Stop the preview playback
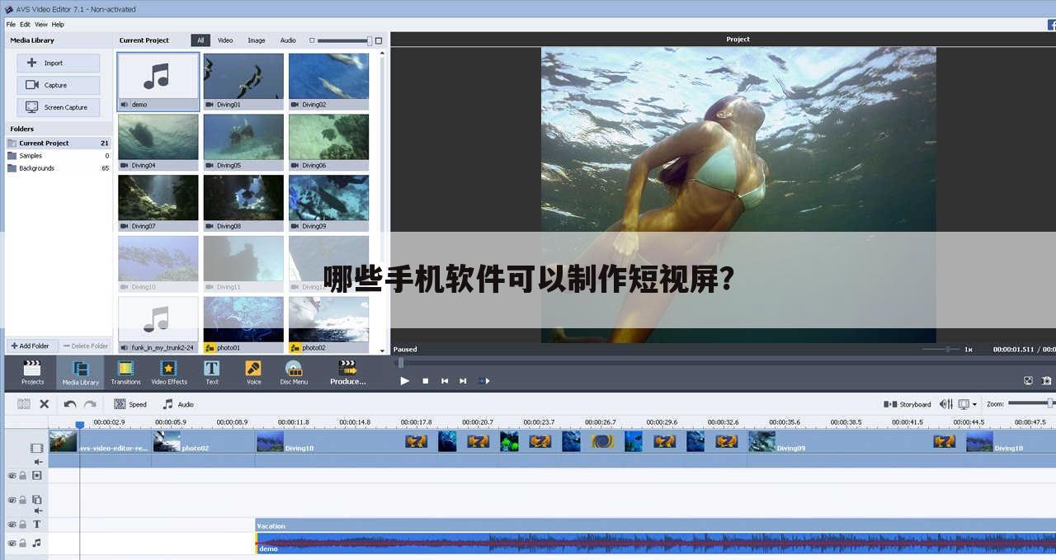This screenshot has height=560, width=1056. pos(425,381)
